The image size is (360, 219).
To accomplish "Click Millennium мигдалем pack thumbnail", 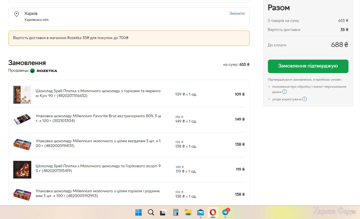I will pos(22,144).
